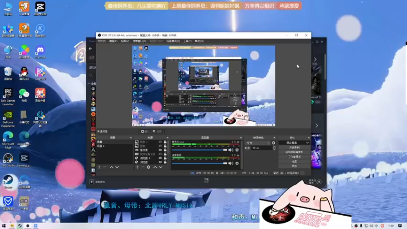Image resolution: width=407 pixels, height=229 pixels.
Task: Open the Steam desktop icon
Action: click(8, 182)
